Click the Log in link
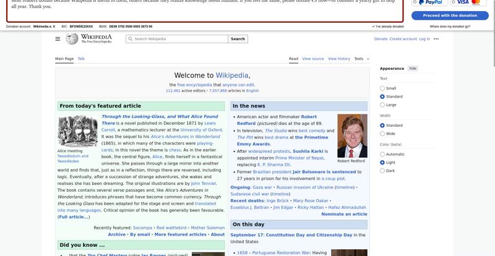Screen dimensions: 495x256 (x=424, y=39)
